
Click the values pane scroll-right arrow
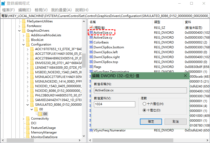[x=208, y=140]
